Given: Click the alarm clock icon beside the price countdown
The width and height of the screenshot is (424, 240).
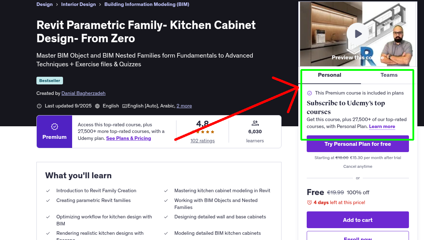Looking at the screenshot, I should (x=310, y=202).
